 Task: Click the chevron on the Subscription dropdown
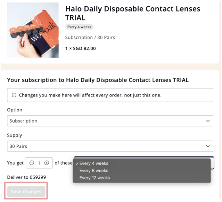pyautogui.click(x=208, y=121)
